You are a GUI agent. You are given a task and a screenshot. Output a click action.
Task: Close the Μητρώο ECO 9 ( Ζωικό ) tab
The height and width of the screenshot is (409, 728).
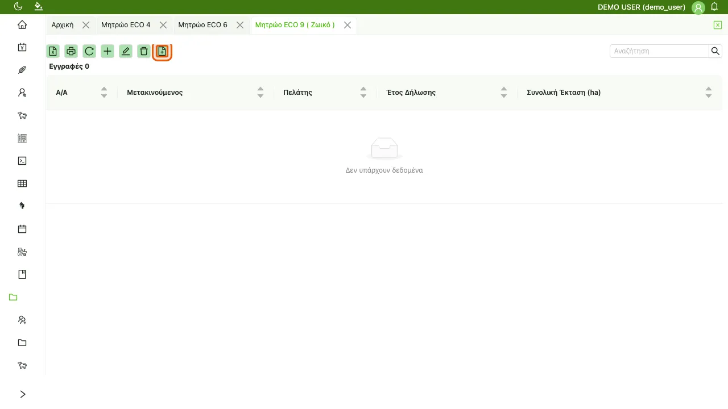348,25
